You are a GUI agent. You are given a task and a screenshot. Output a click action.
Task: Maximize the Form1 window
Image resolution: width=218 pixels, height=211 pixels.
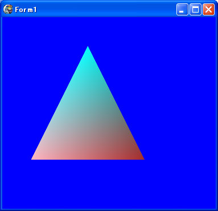click(x=195, y=9)
